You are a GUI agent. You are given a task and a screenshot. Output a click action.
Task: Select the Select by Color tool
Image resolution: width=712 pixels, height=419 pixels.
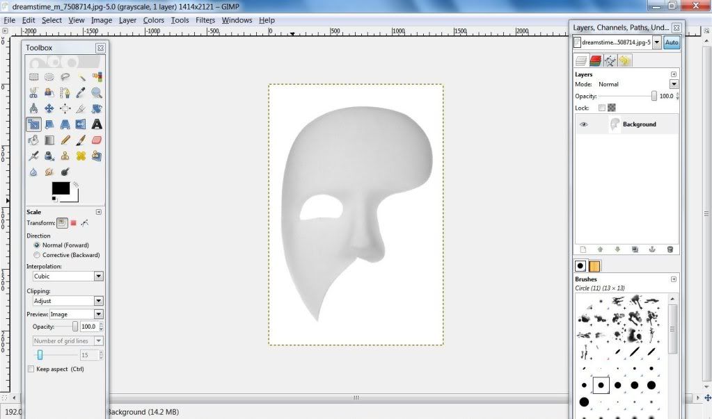pyautogui.click(x=97, y=77)
